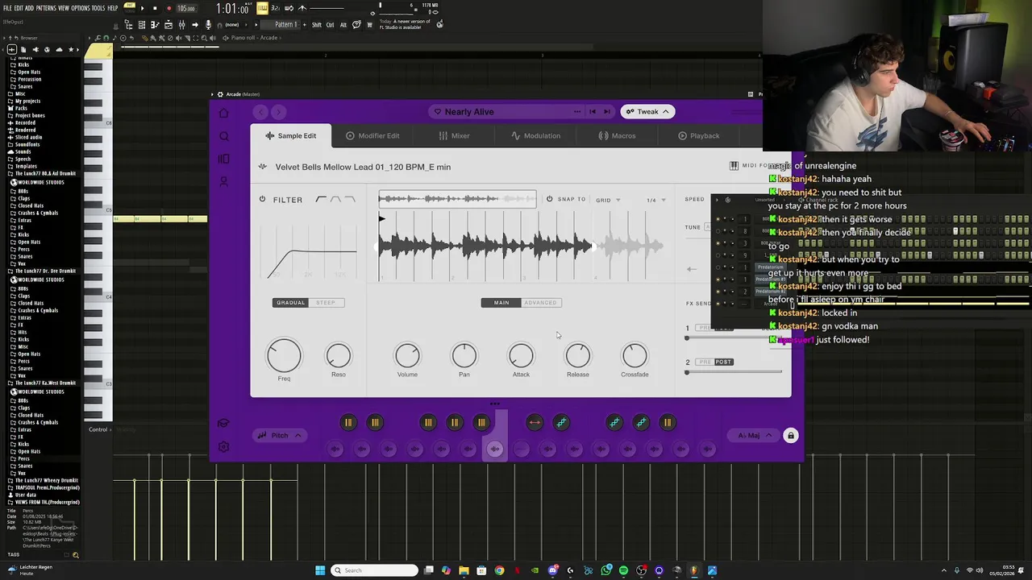This screenshot has height=580, width=1032.
Task: Click the Freq knob
Action: pos(284,355)
